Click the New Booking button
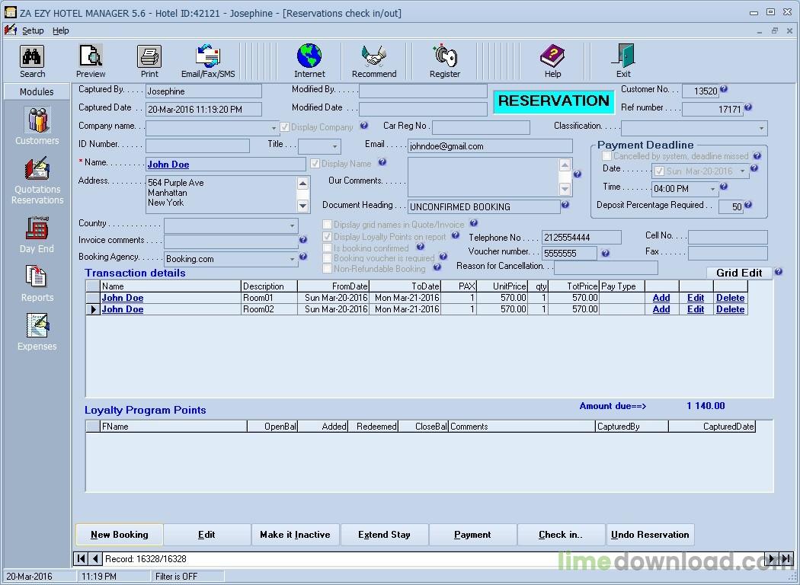 119,535
